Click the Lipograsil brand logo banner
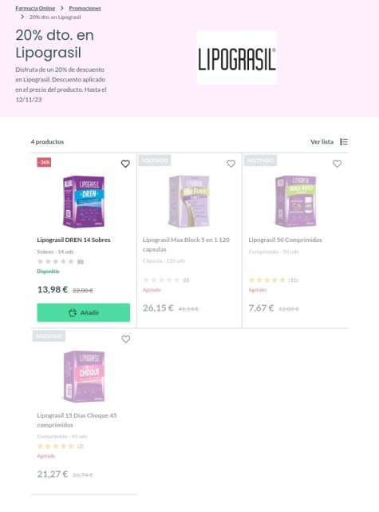This screenshot has height=512, width=379. (237, 58)
